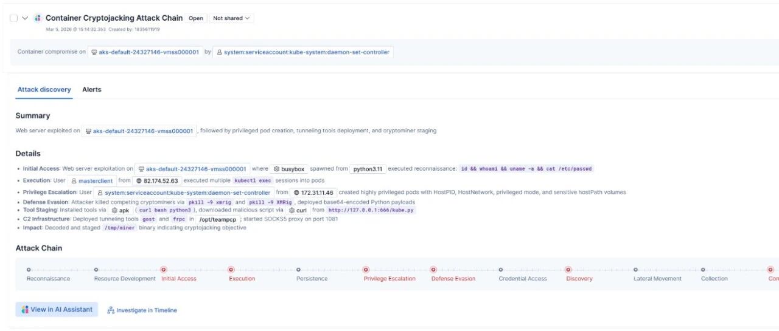Image resolution: width=779 pixels, height=331 pixels.
Task: Click the curl process badge after 'malicious script via'
Action: coord(298,210)
